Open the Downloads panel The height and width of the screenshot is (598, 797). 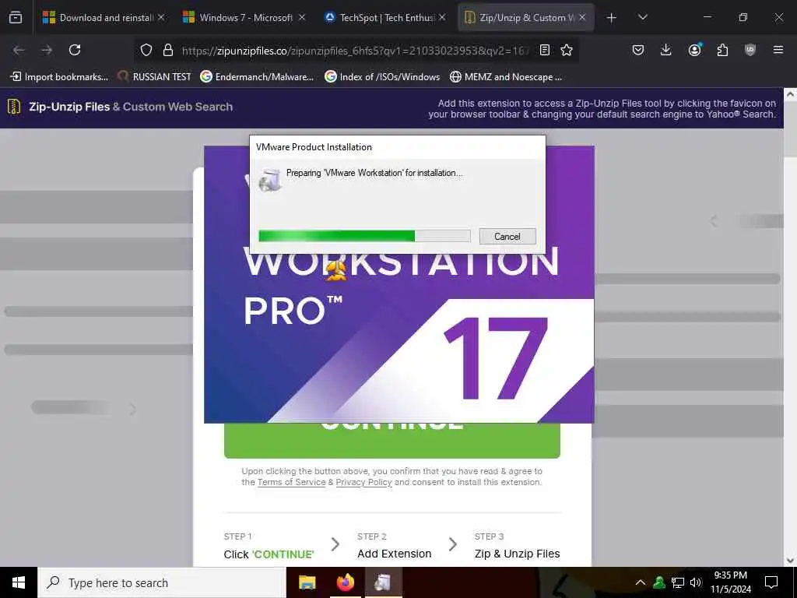(x=666, y=50)
